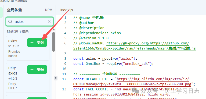
Task: Click the search magnifier icon
Action: point(10,22)
